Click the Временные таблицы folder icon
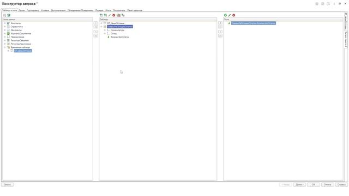 [x=9, y=47]
